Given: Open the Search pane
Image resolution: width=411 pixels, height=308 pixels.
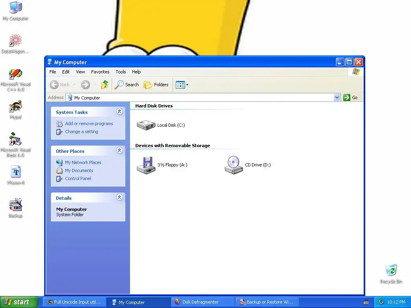Looking at the screenshot, I should (x=126, y=85).
